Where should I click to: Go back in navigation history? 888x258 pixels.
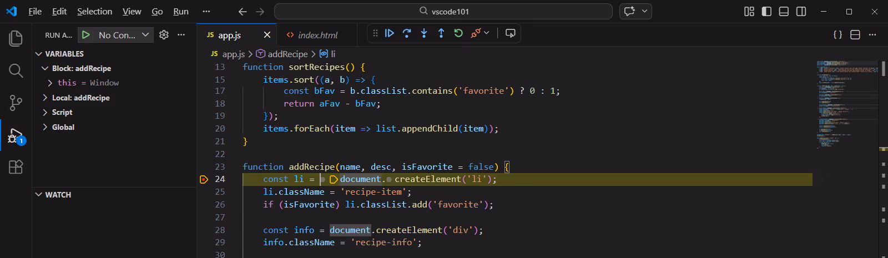243,12
